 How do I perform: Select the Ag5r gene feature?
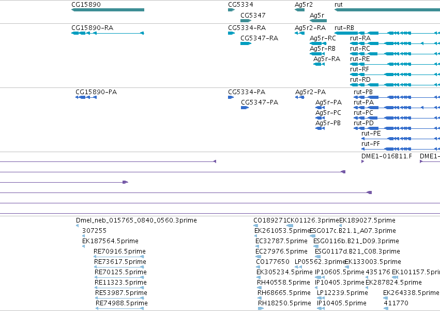(318, 21)
